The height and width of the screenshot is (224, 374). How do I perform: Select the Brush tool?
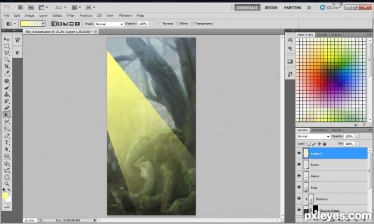(7, 88)
